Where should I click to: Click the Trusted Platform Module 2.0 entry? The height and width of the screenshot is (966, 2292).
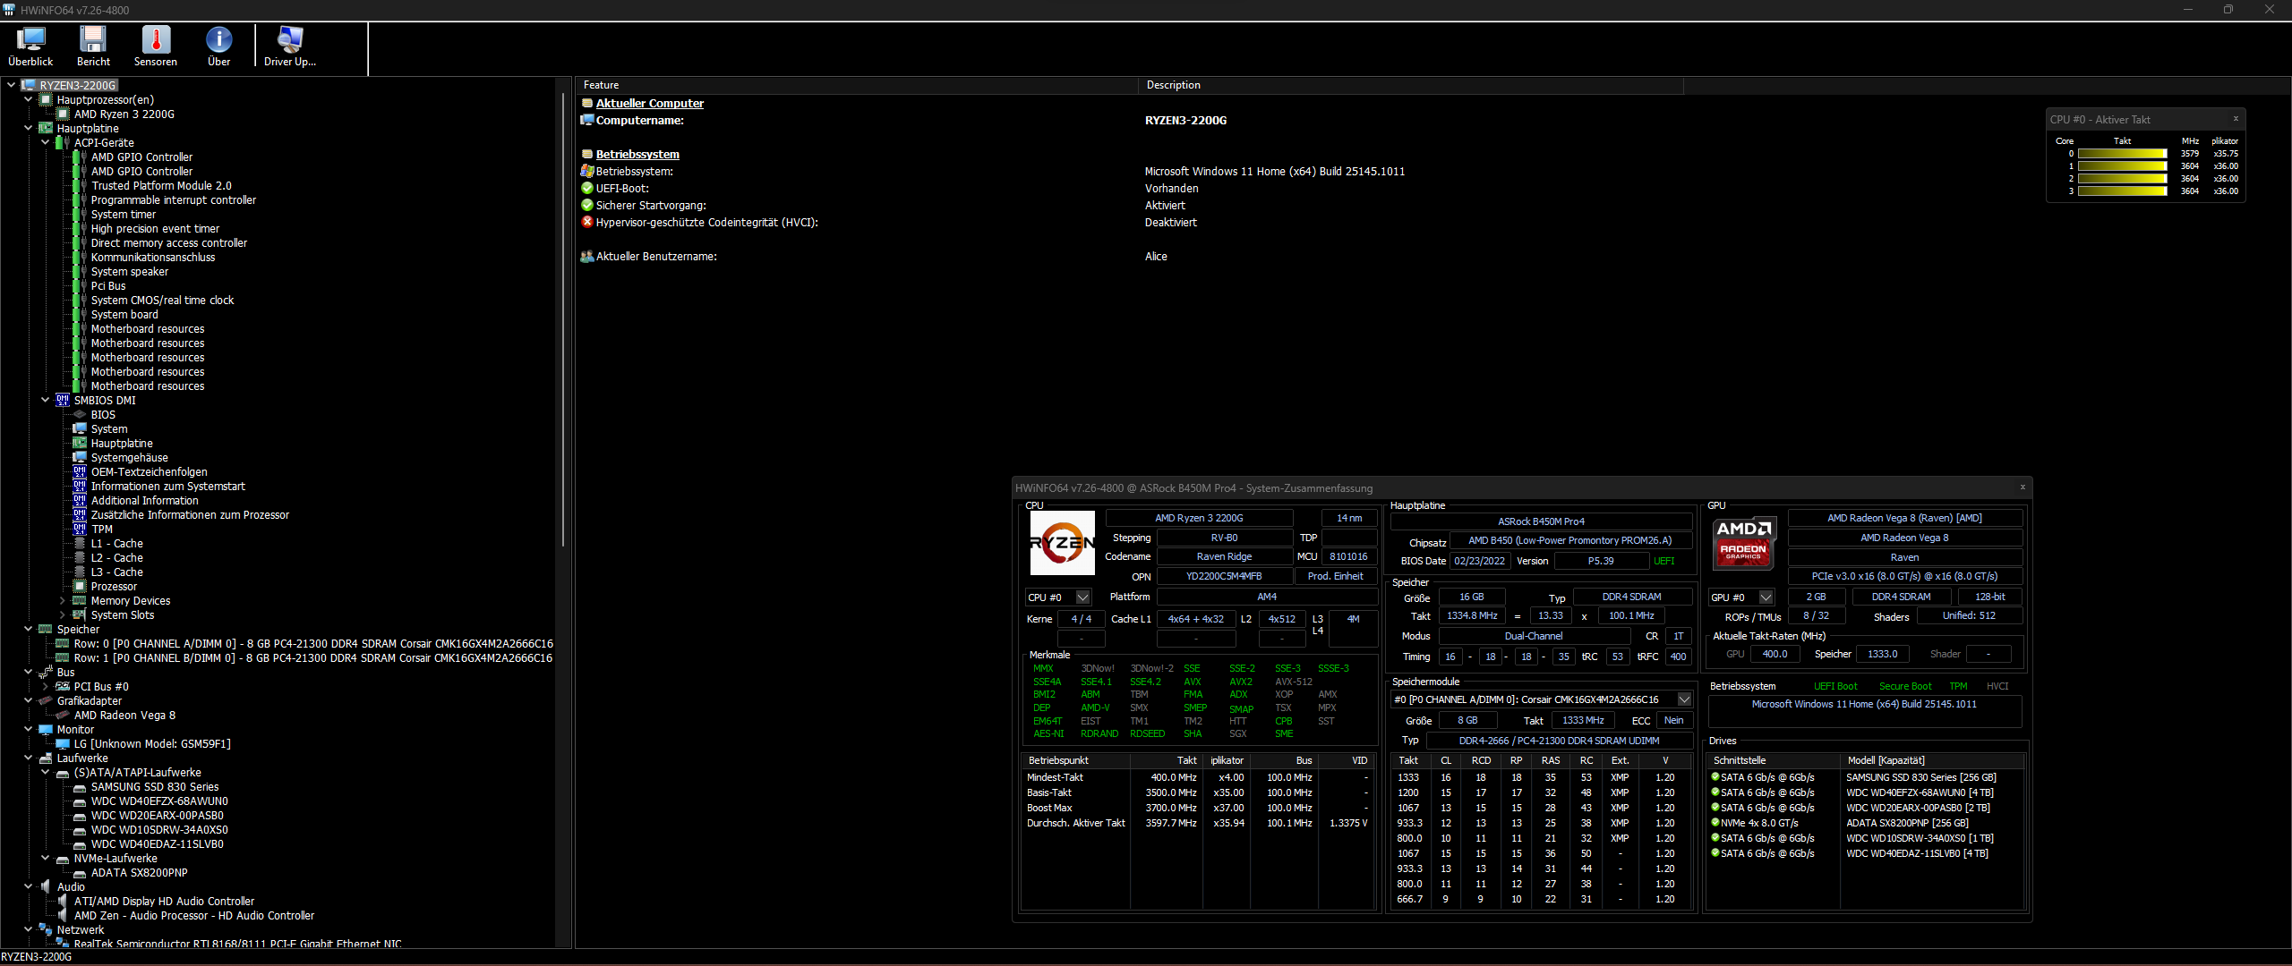tap(161, 186)
